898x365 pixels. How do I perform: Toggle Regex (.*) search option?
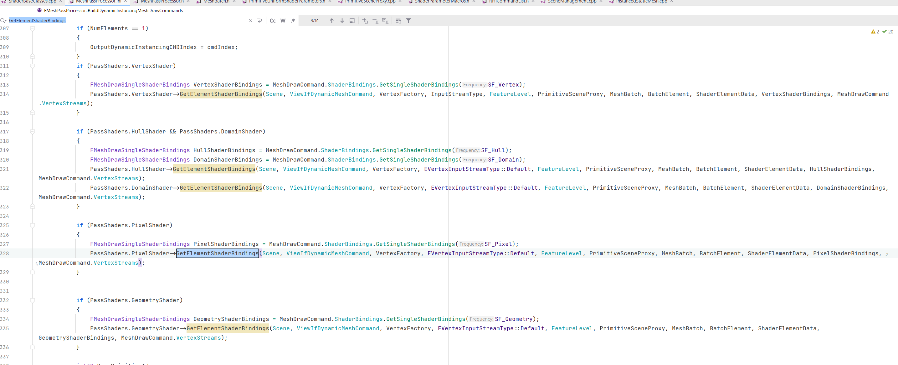(x=293, y=21)
